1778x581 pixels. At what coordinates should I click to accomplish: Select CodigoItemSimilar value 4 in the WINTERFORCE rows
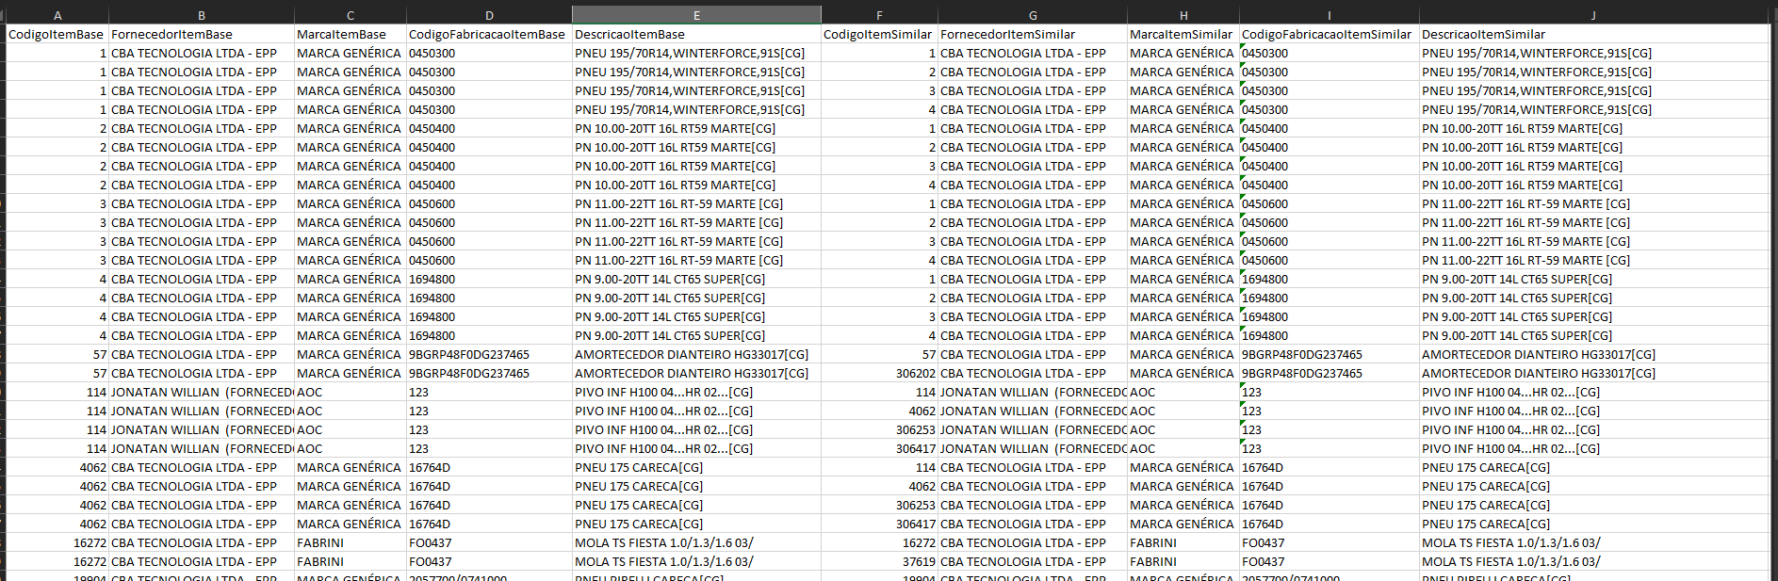tap(879, 109)
